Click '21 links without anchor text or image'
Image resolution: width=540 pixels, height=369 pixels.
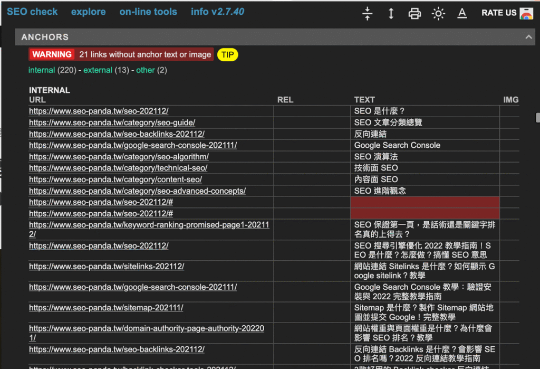pyautogui.click(x=145, y=54)
